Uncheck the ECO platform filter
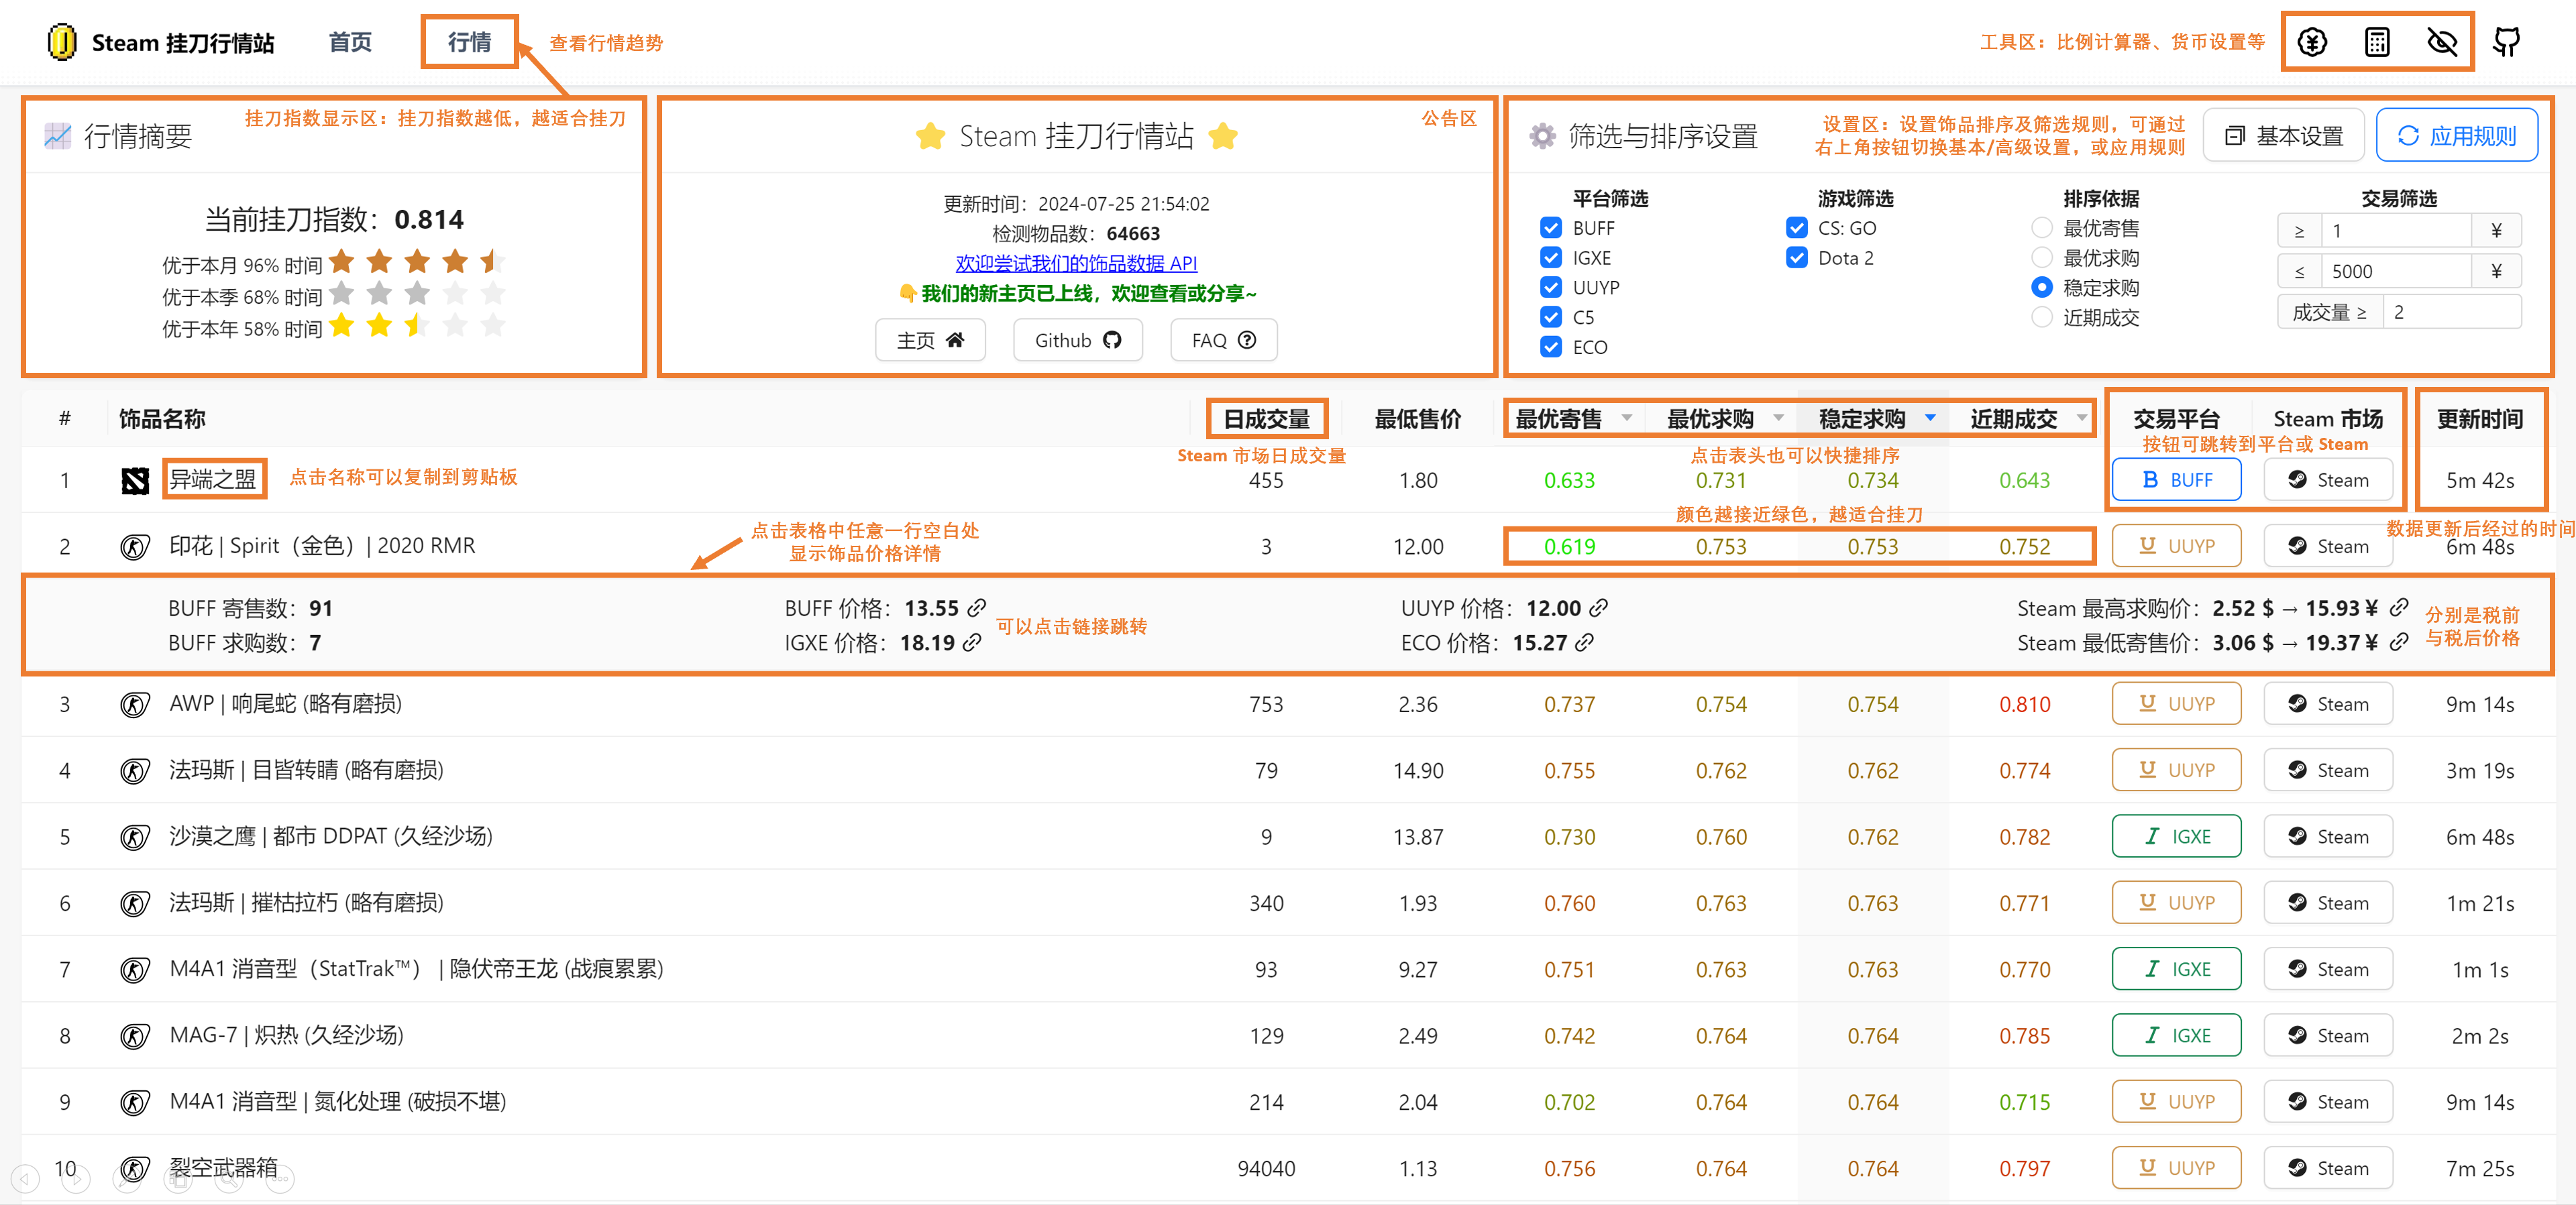Screen dimensions: 2576x1205 tap(1551, 347)
